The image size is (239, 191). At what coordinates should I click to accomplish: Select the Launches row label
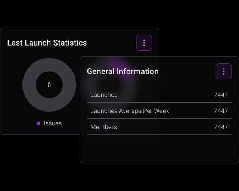[x=104, y=95]
